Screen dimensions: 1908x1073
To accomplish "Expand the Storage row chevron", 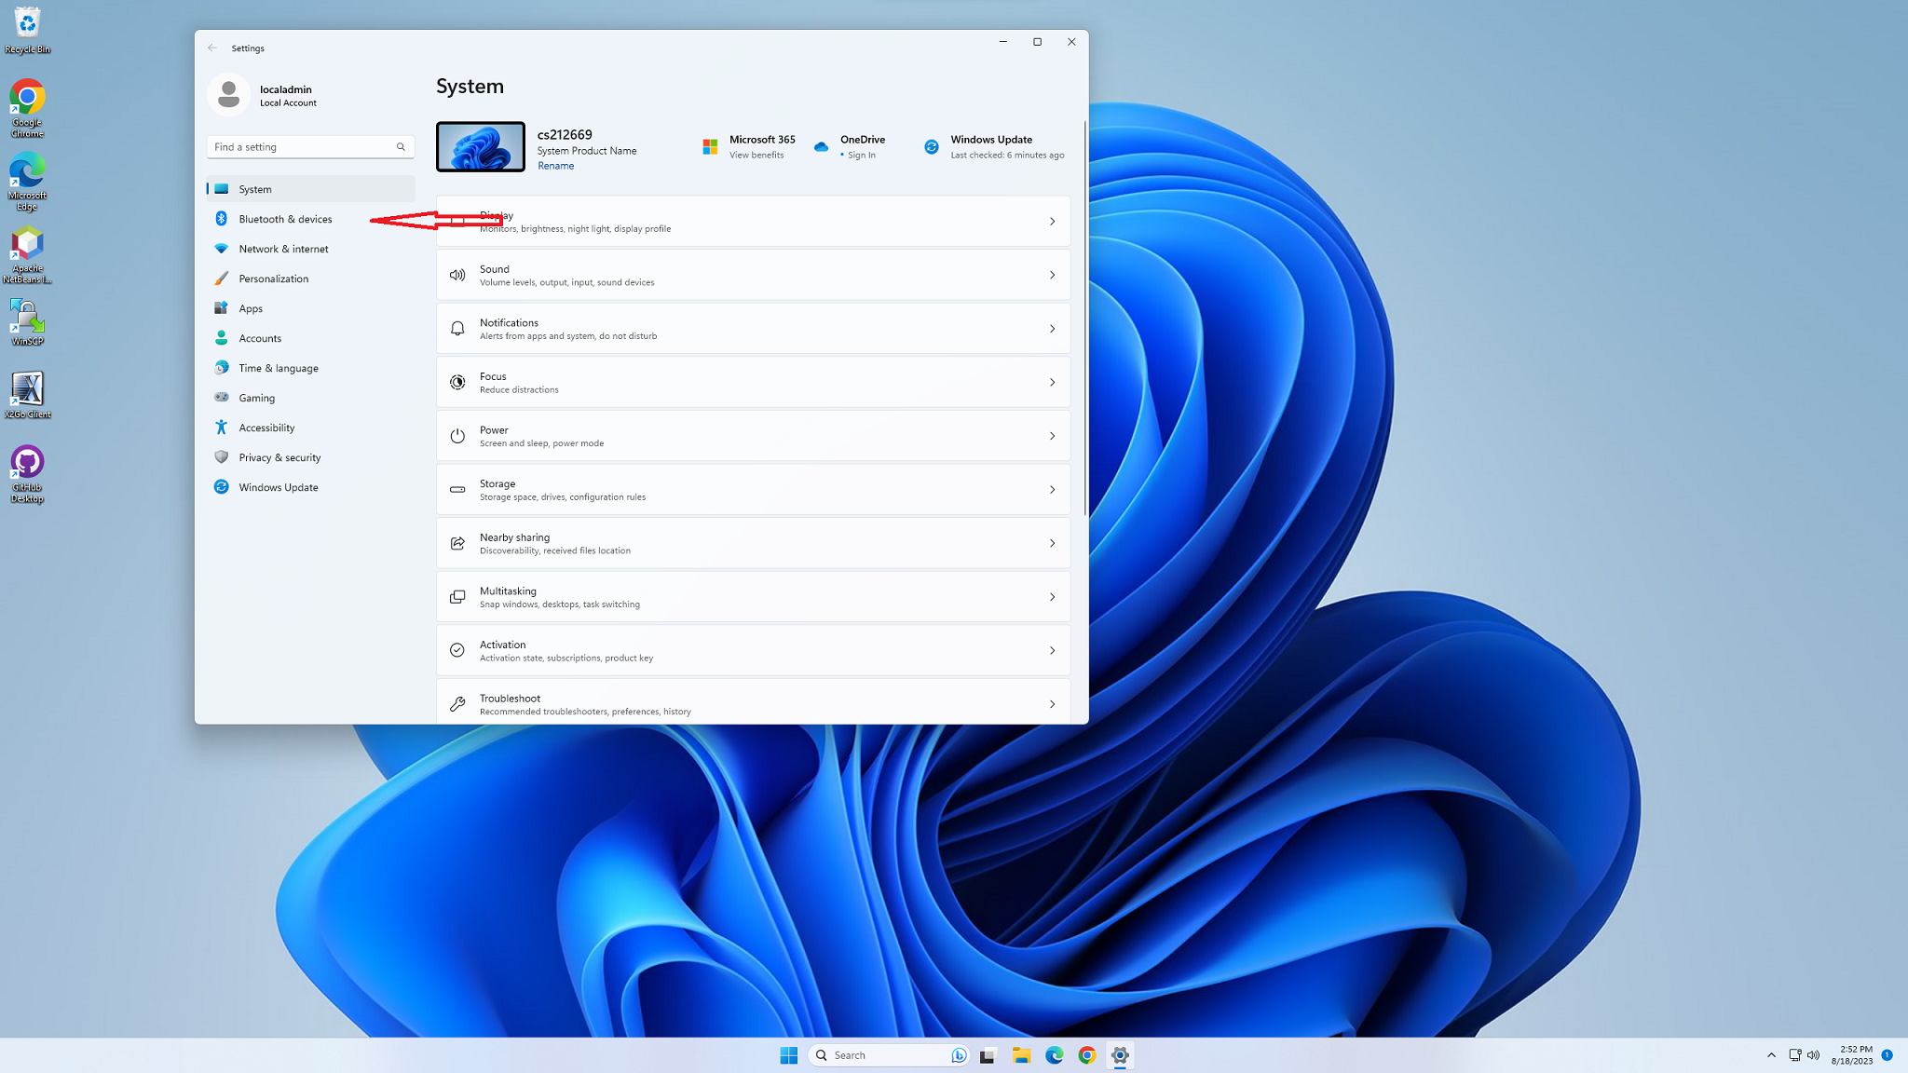I will coord(1052,490).
